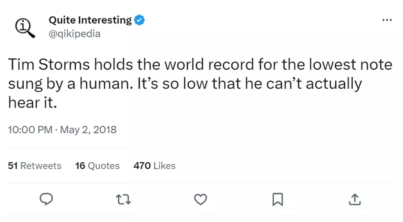The height and width of the screenshot is (222, 403).
Task: Click the "hear it." final line of the tweet
Action: tap(32, 103)
